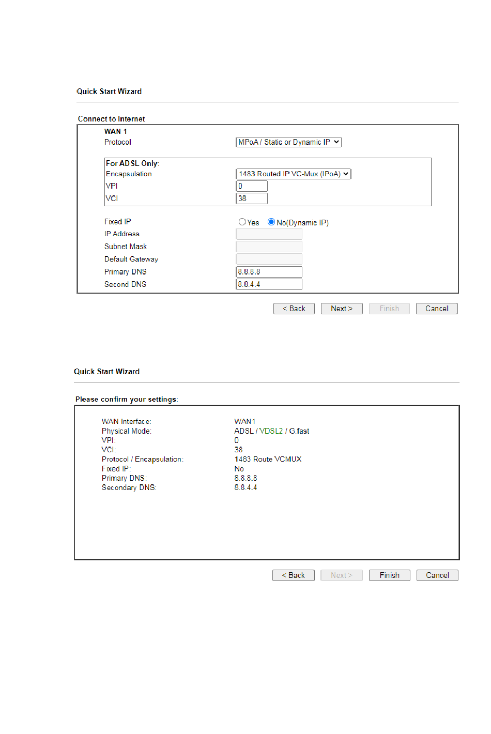
Task: Click the '1483 Route VCMUX' value
Action: 268,460
